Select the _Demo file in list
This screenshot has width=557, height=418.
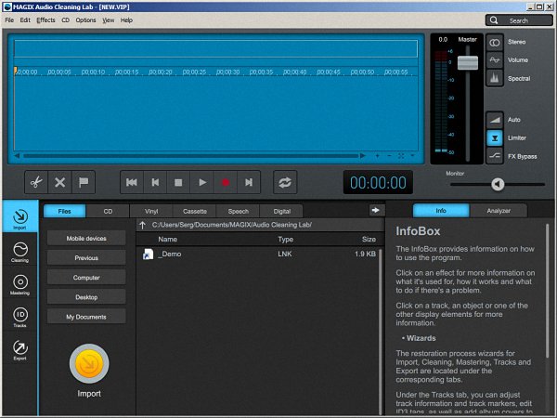coord(168,254)
